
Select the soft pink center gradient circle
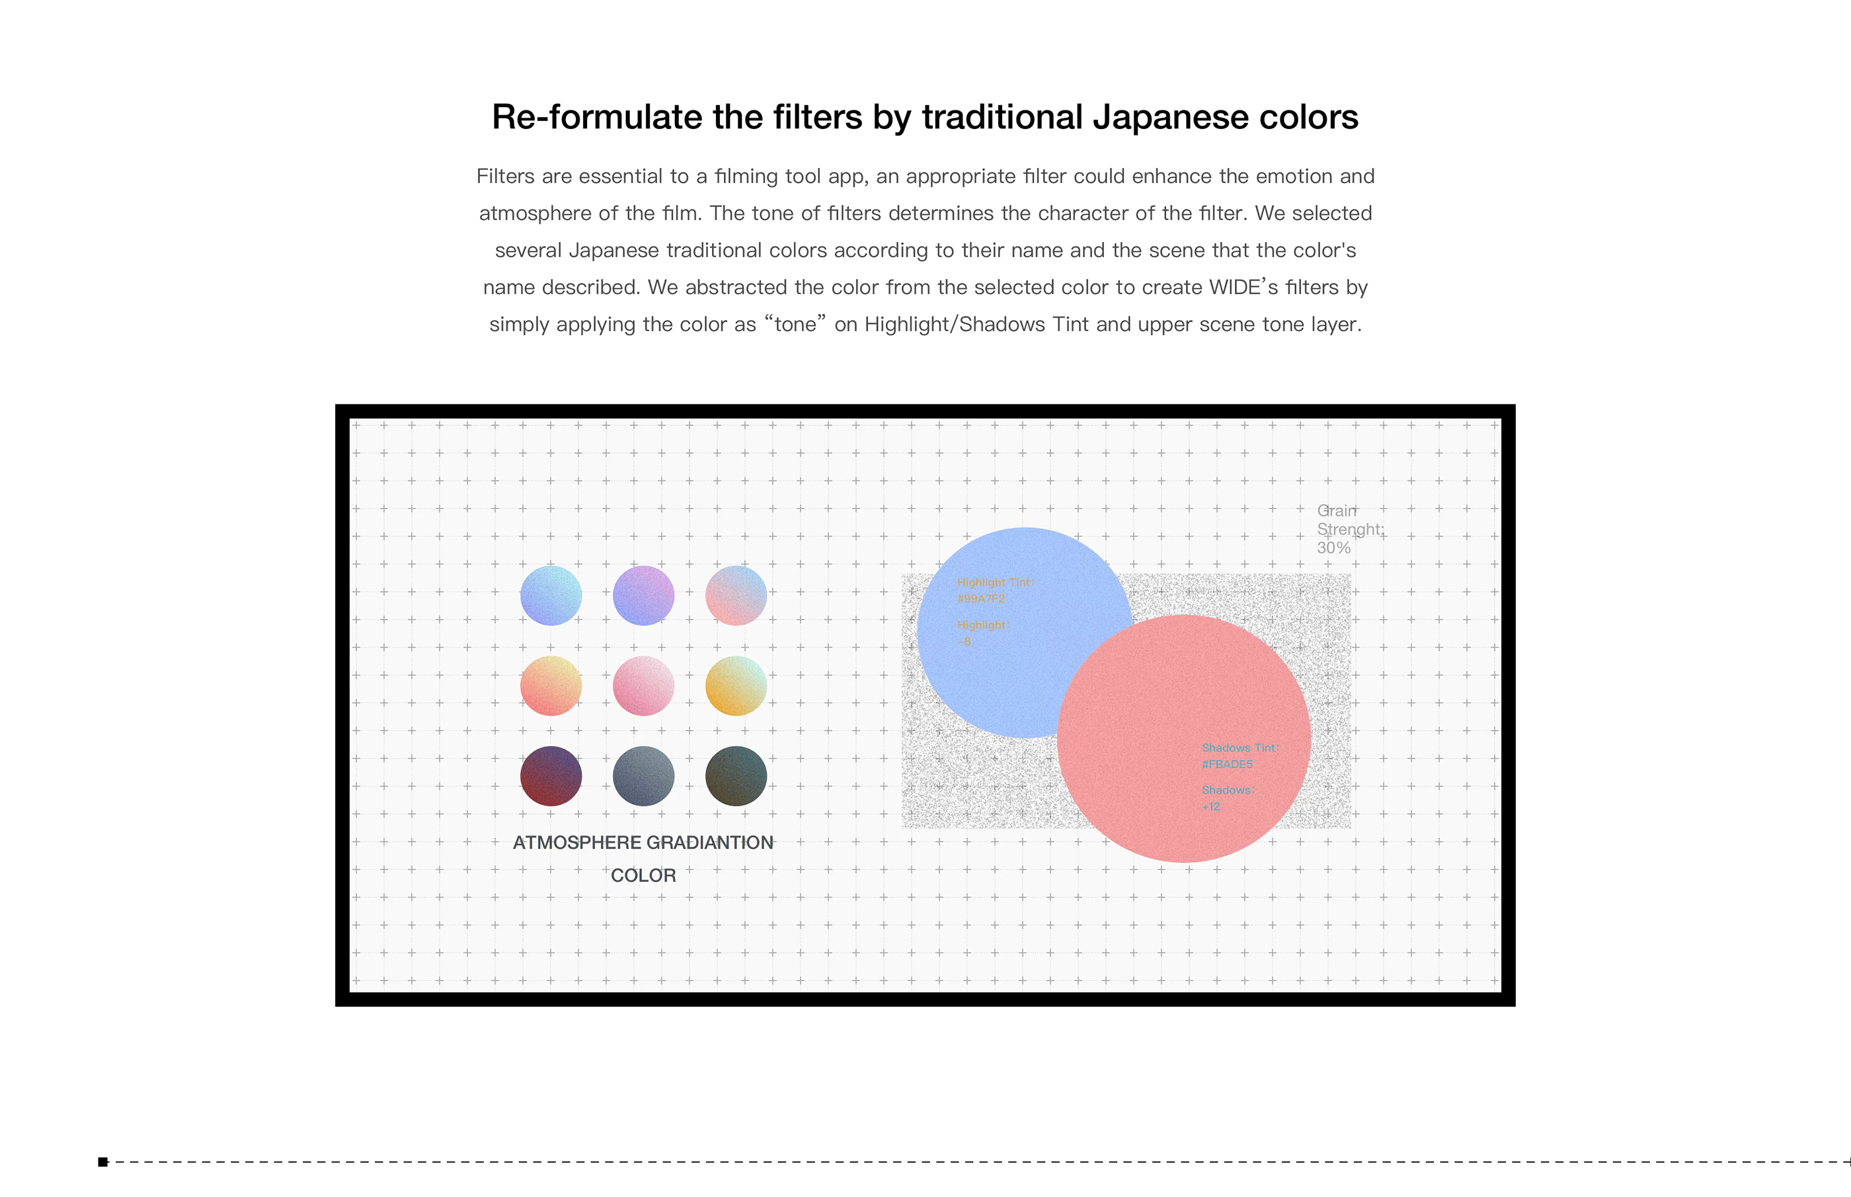coord(643,685)
